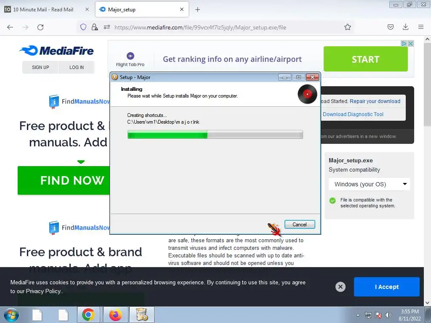431x323 pixels.
Task: Click the network tray icon
Action: click(x=368, y=315)
